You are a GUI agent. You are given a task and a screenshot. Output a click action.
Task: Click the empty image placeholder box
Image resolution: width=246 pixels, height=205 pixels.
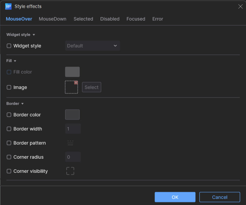point(71,88)
